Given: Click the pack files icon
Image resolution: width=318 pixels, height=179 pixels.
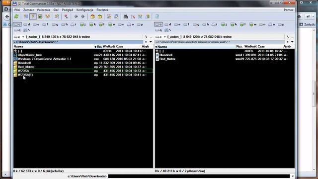Looking at the screenshot, I should click(x=92, y=16).
